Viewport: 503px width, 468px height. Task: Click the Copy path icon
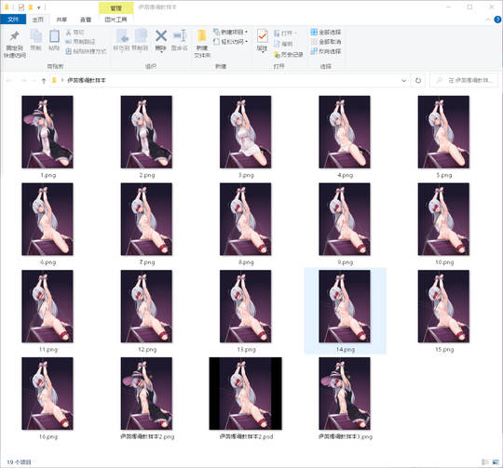tap(68, 42)
